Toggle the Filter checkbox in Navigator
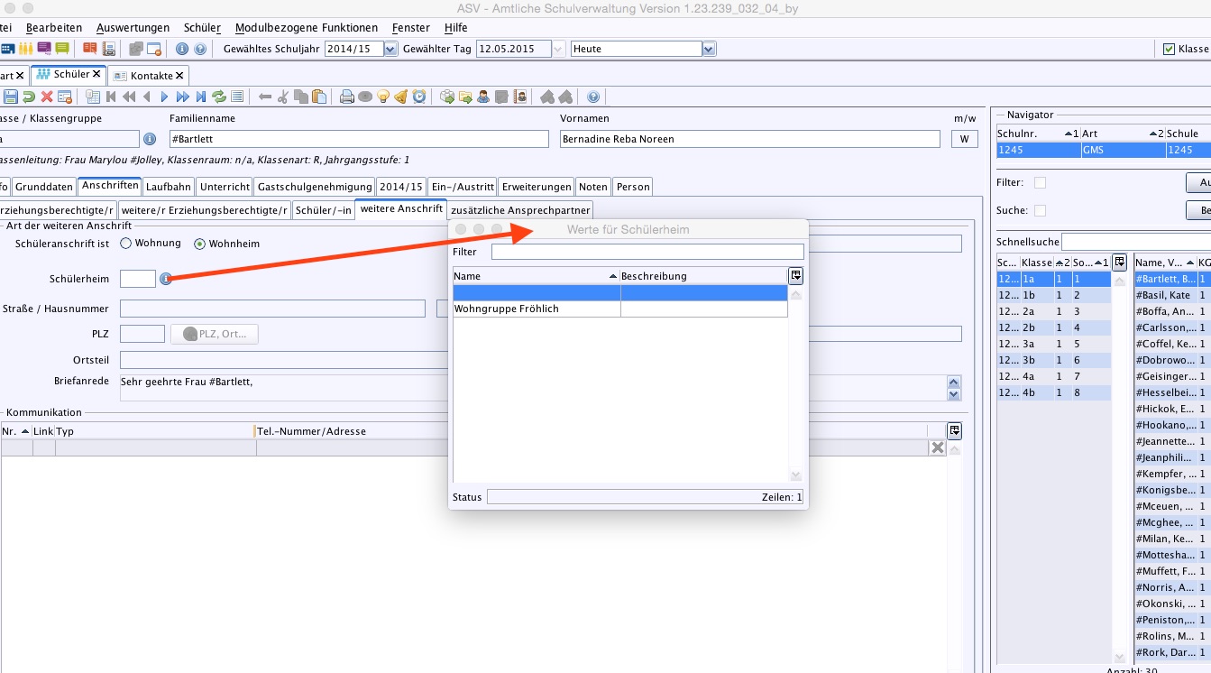The width and height of the screenshot is (1211, 673). point(1040,182)
